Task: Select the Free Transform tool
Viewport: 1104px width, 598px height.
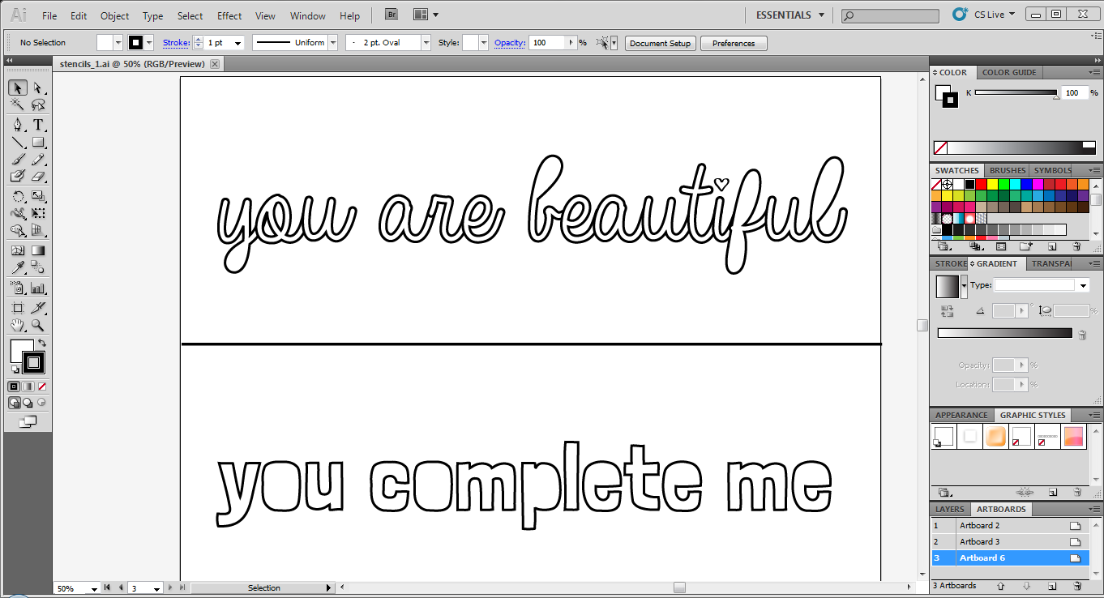Action: coord(38,214)
